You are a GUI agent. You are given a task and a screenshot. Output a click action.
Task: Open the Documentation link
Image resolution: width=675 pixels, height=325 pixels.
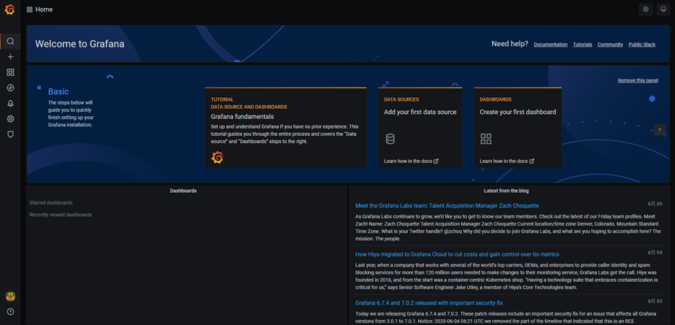551,45
